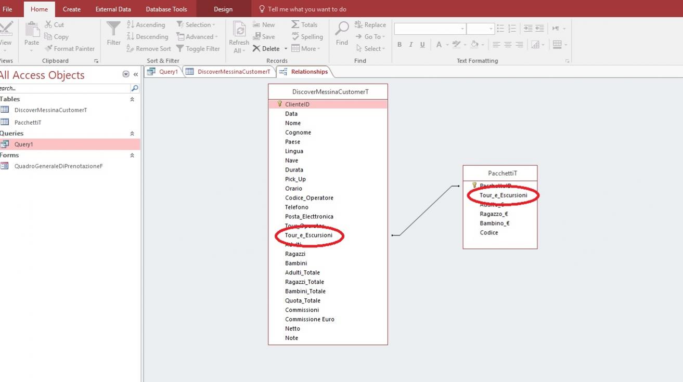Click the Totals sigma icon
This screenshot has width=683, height=382.
[x=295, y=24]
